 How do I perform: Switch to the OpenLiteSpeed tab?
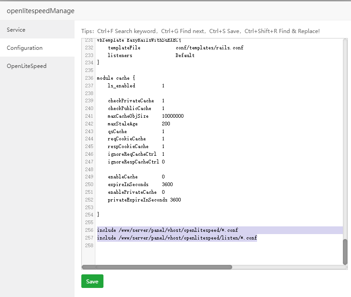[x=27, y=66]
